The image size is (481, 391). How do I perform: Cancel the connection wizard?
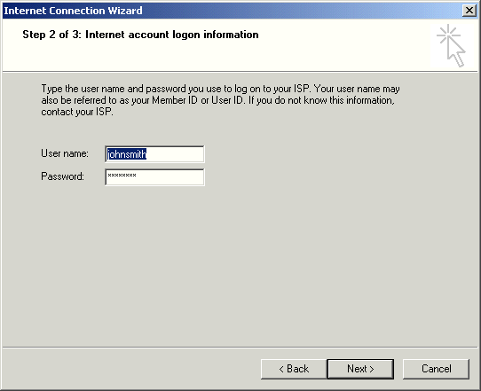(x=436, y=369)
